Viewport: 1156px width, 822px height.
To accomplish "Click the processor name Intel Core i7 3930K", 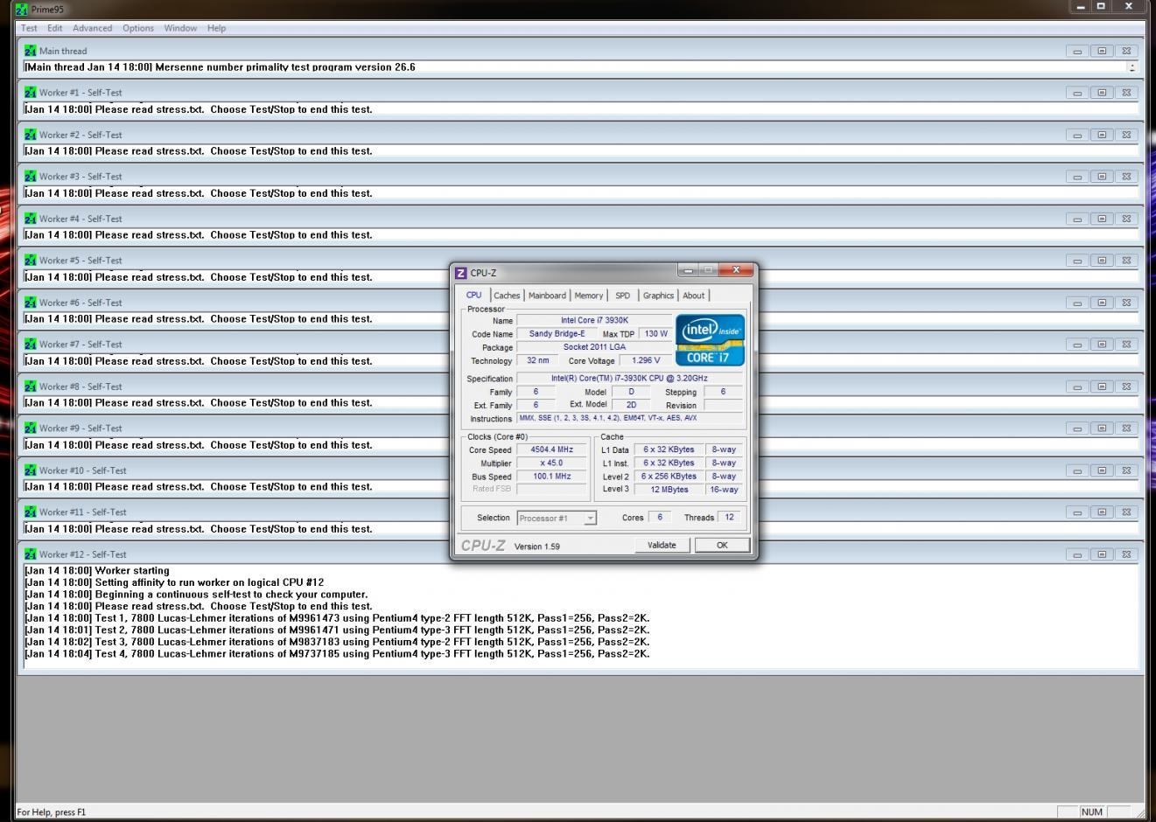I will (x=594, y=320).
